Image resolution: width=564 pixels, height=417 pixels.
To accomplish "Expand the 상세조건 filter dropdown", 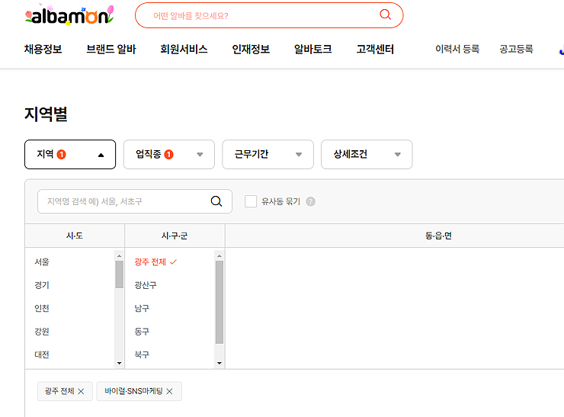I will pos(367,154).
